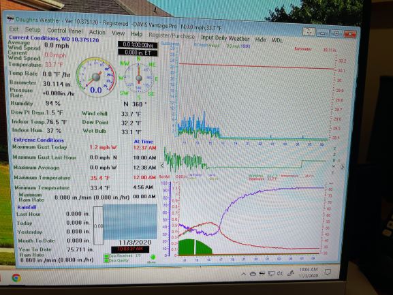Open the View menu
393x295 pixels.
pos(119,33)
